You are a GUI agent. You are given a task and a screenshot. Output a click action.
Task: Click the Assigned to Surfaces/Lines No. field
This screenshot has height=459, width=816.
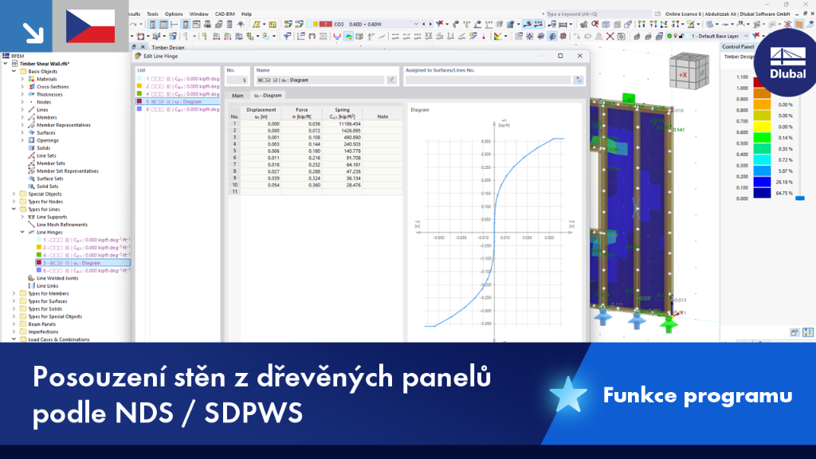(x=488, y=80)
